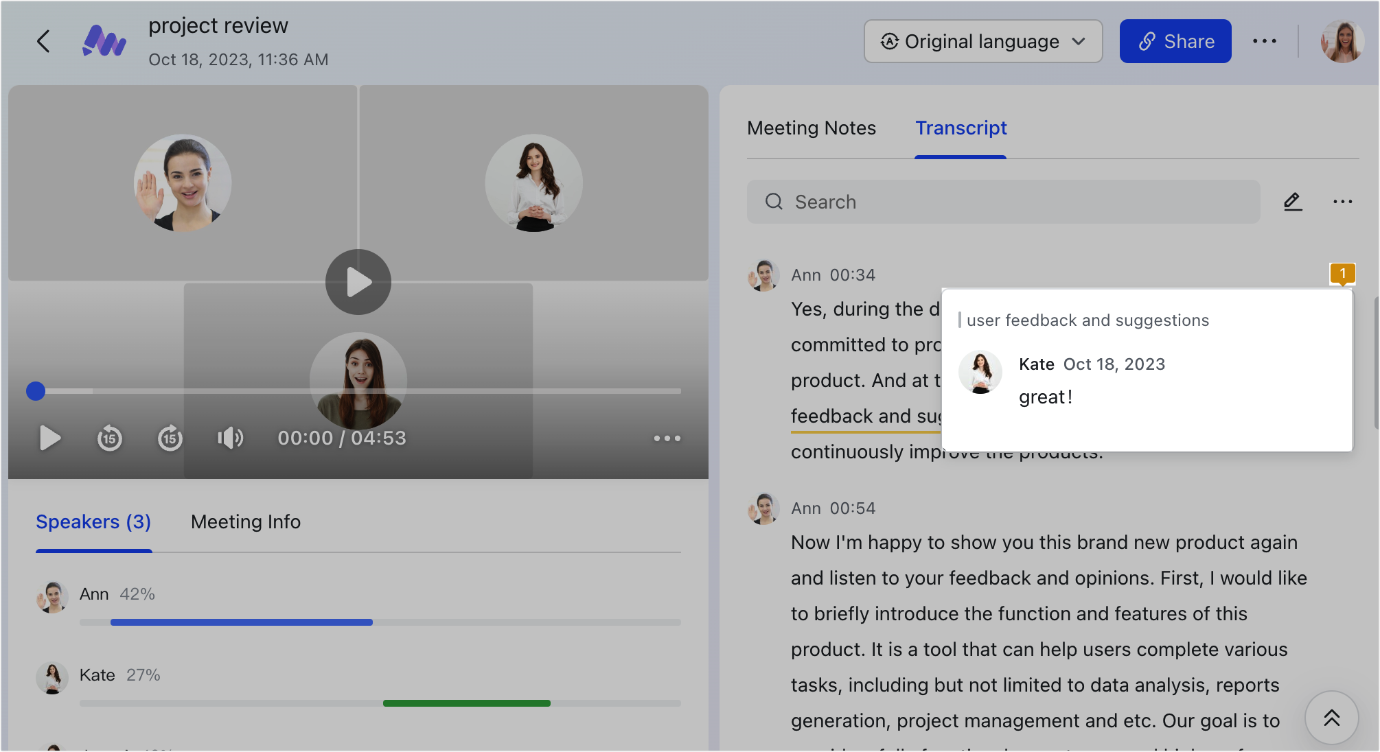Jump to the Ann 00:34 timestamp
This screenshot has height=752, width=1380.
[x=853, y=275]
